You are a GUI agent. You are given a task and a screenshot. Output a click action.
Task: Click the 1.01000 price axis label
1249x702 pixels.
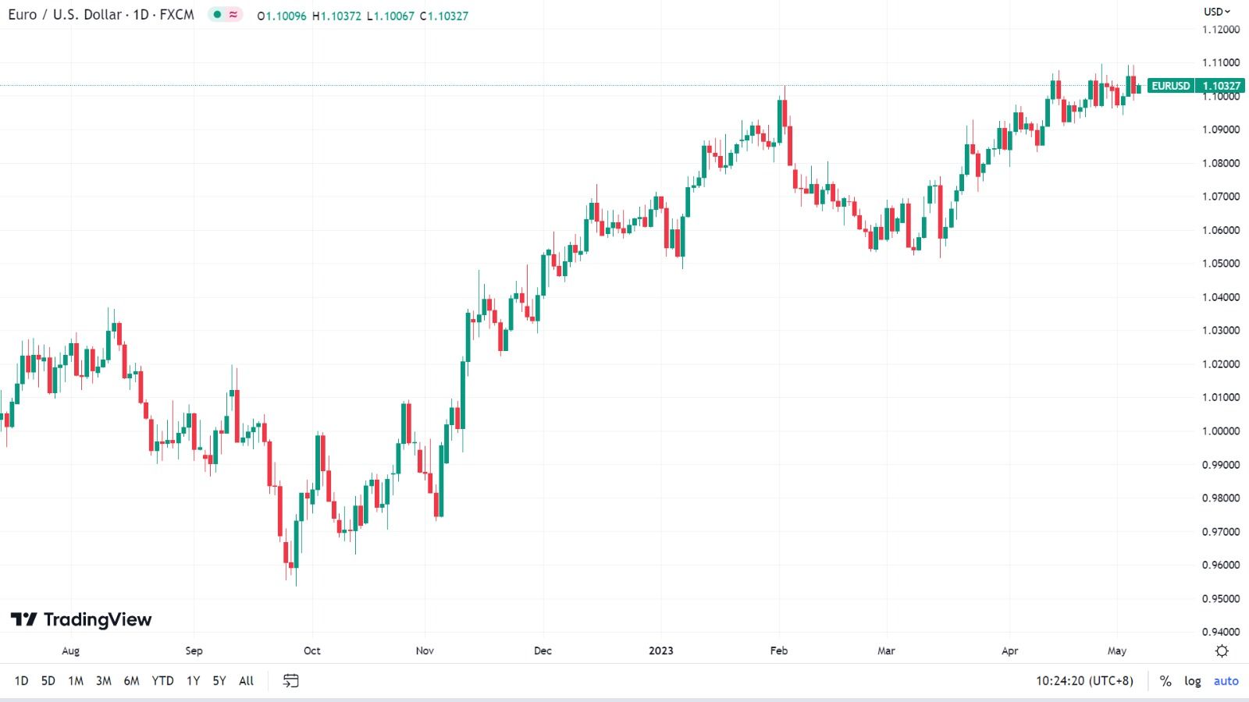click(1221, 397)
